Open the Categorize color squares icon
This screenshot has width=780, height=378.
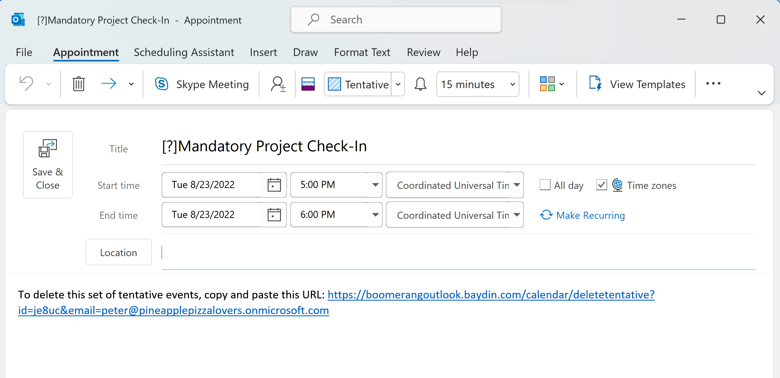(x=547, y=84)
